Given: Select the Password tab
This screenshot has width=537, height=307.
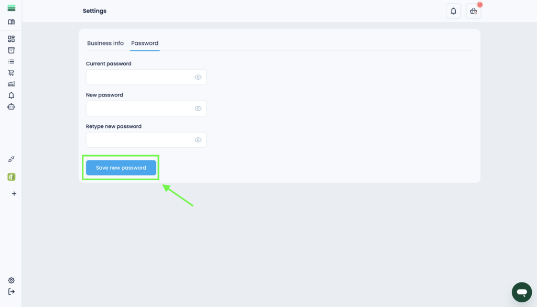Looking at the screenshot, I should [145, 43].
